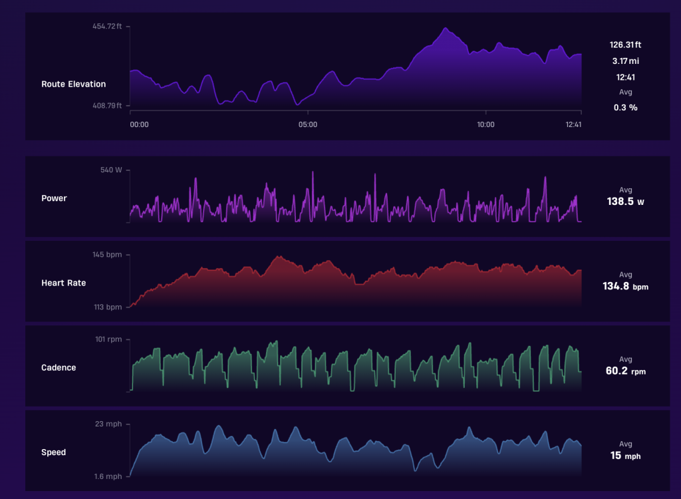
Task: Click the "Avg" label above "134.8 bpm"
Action: click(x=625, y=275)
